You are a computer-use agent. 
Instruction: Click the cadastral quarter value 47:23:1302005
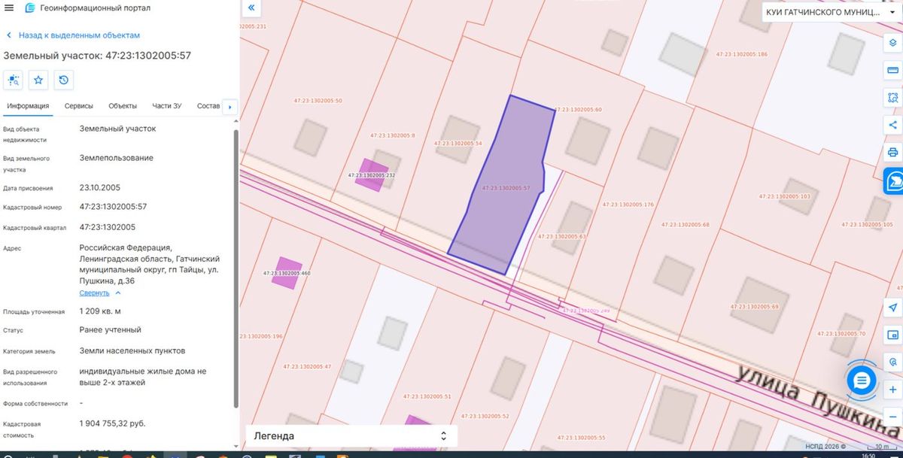(x=108, y=227)
